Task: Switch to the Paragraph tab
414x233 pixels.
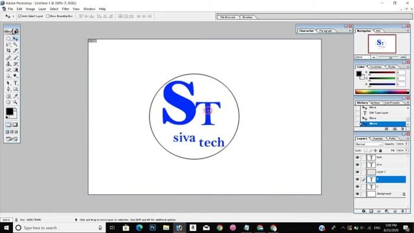Action: point(325,31)
